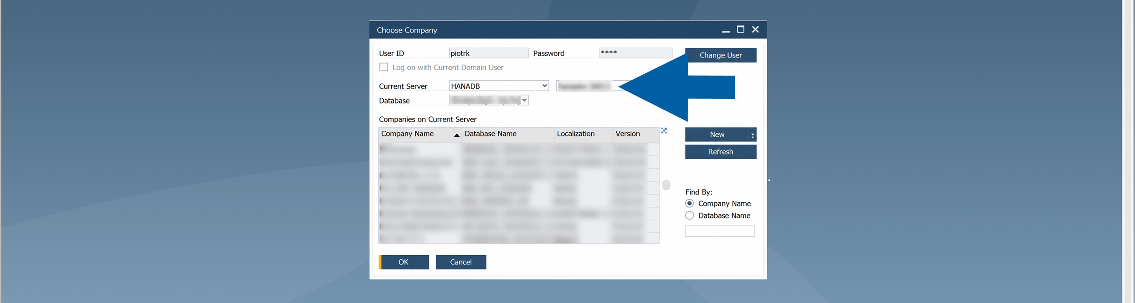
Task: Select Company Name find-by radio
Action: [689, 203]
